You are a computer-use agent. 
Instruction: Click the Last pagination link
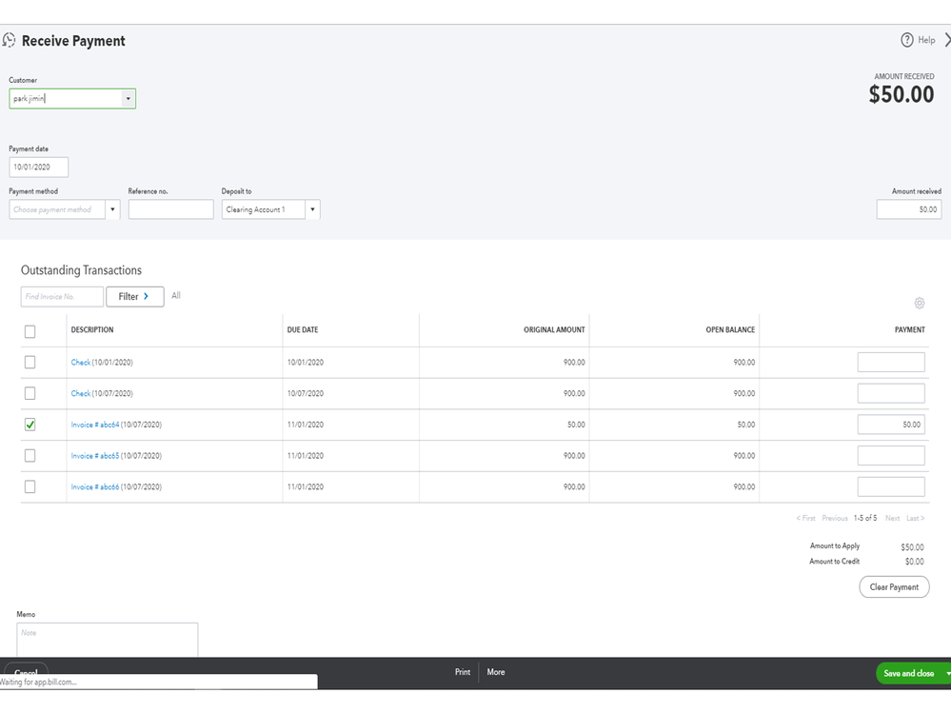pos(915,519)
